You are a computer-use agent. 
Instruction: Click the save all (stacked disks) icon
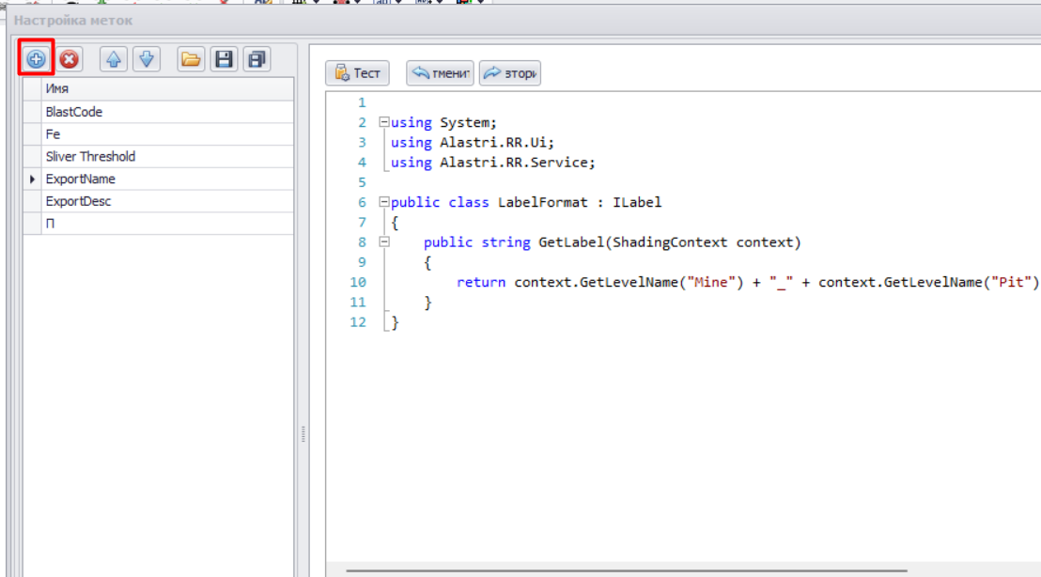tap(256, 59)
